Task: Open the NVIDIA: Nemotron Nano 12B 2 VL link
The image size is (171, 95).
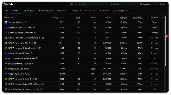Action: tap(24, 89)
